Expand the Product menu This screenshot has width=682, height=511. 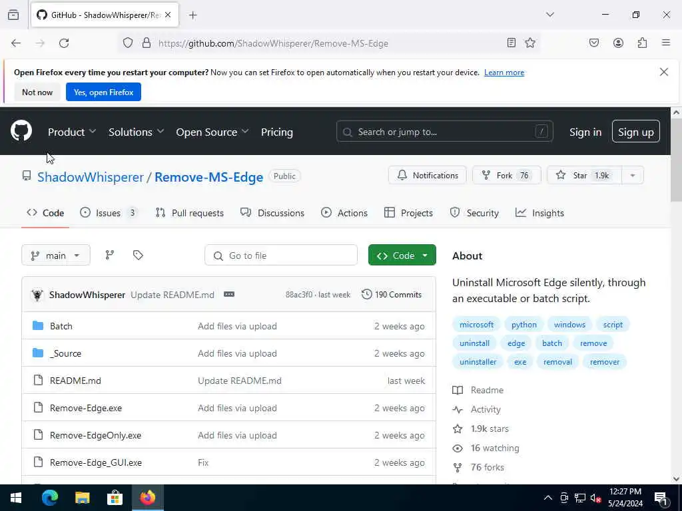coord(72,132)
